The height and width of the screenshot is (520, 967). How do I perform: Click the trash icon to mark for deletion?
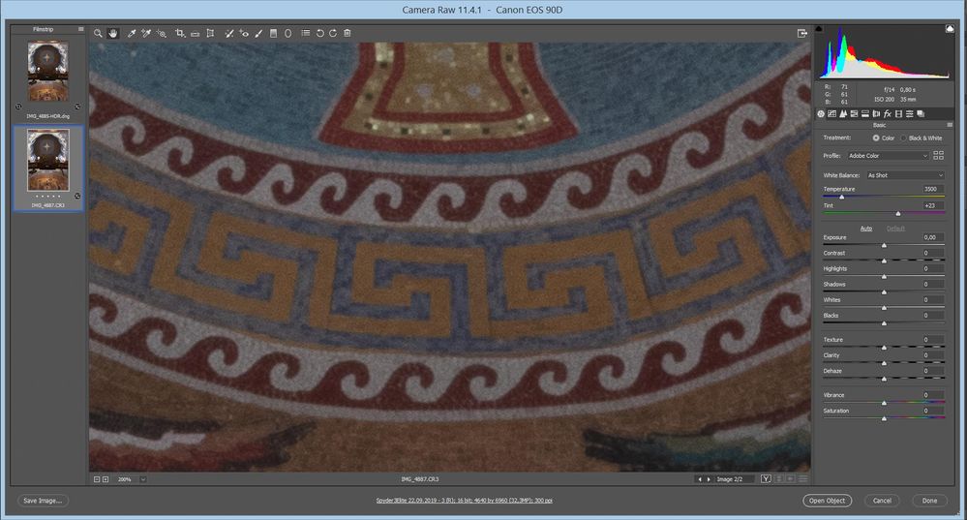click(x=348, y=33)
